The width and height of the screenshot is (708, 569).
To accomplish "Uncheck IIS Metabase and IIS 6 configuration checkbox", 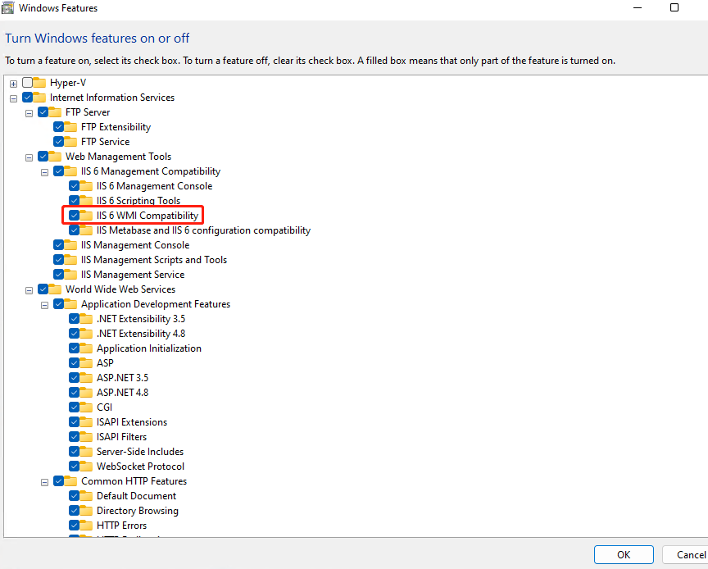I will [75, 230].
